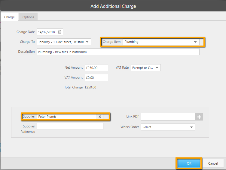Open the Charge To dropdown
The width and height of the screenshot is (226, 170).
tap(64, 42)
